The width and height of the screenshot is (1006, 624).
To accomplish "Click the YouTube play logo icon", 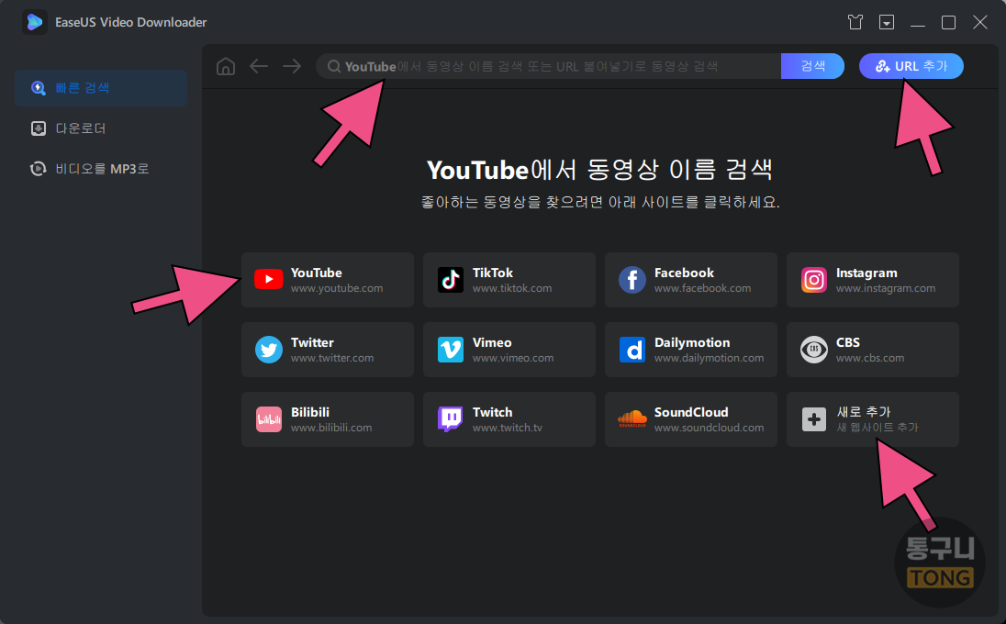I will [268, 280].
